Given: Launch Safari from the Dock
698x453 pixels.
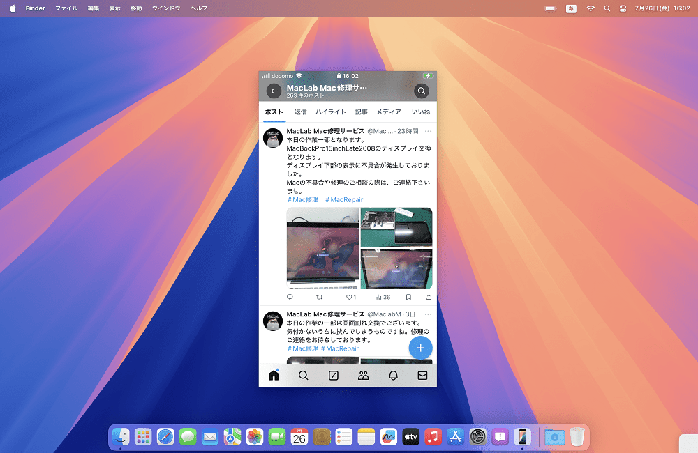Looking at the screenshot, I should [x=165, y=437].
